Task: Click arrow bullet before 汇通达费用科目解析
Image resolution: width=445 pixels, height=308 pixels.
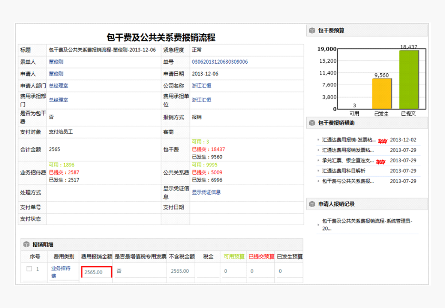Action: tap(318, 171)
